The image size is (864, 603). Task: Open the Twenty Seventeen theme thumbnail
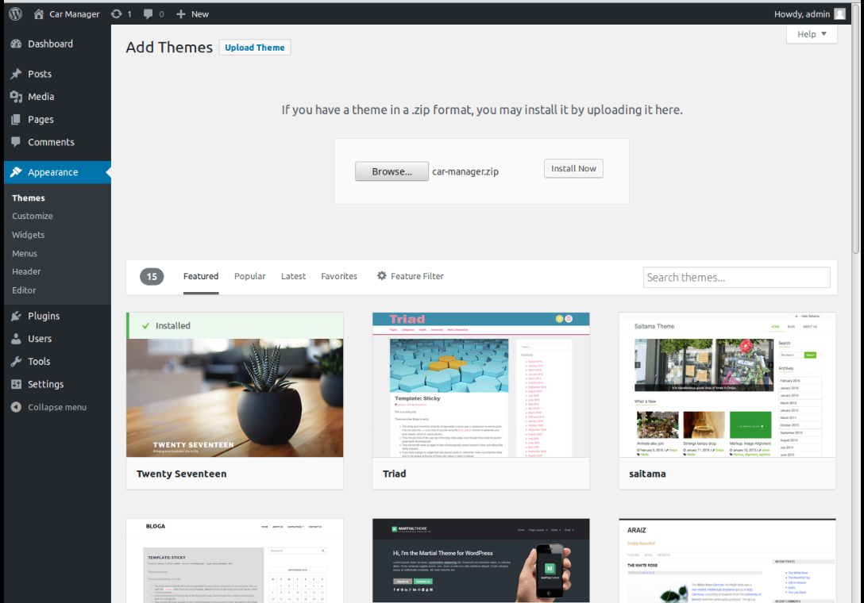pyautogui.click(x=235, y=385)
